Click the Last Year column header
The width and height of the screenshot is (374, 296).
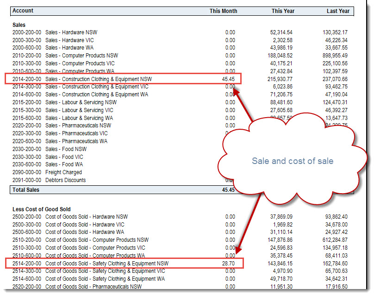tap(338, 11)
